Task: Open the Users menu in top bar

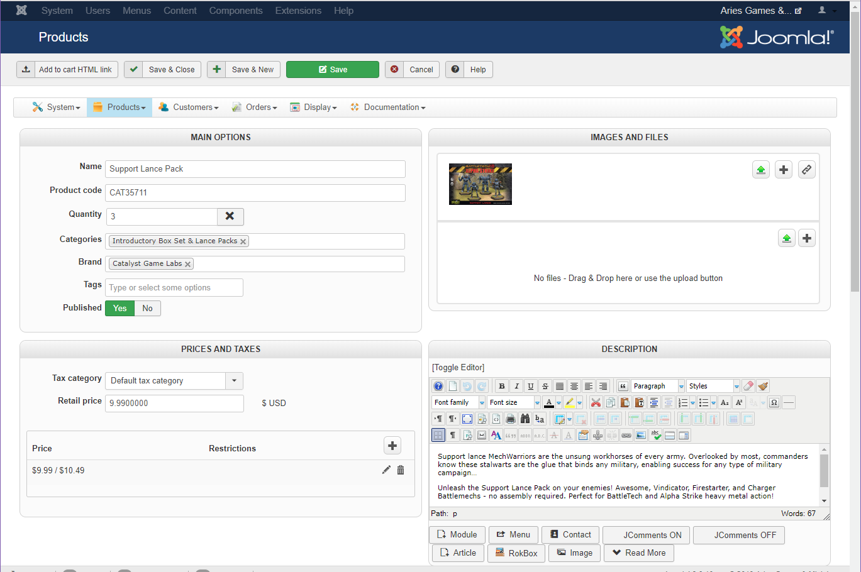Action: [97, 11]
